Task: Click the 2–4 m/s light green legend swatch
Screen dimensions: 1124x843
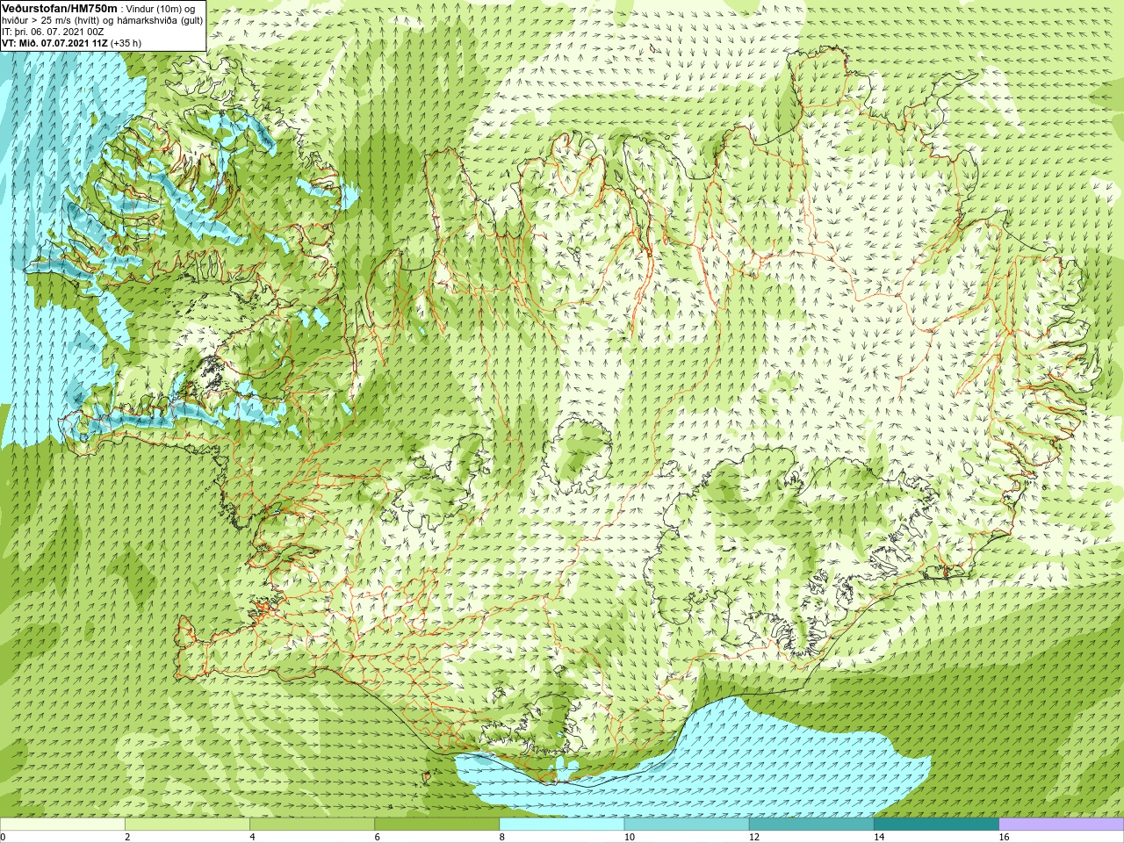Action: point(187,825)
